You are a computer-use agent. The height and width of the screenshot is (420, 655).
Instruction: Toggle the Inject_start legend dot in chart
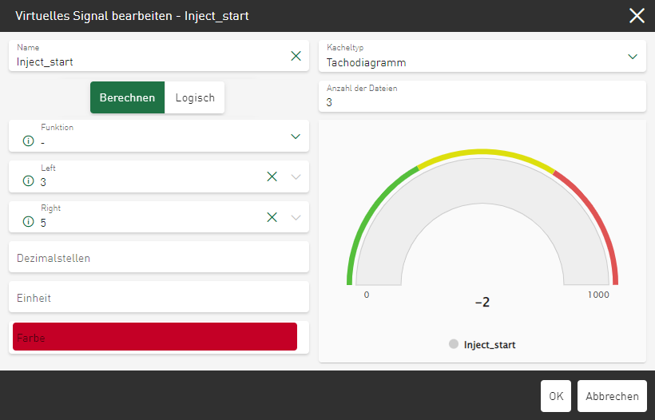pyautogui.click(x=454, y=345)
